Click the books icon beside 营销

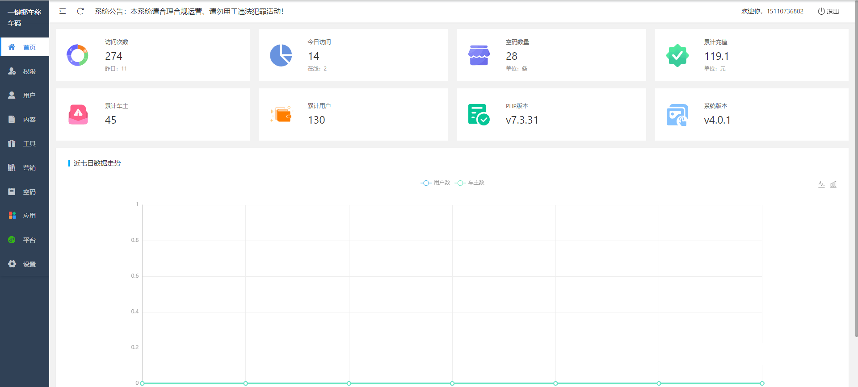(x=12, y=167)
